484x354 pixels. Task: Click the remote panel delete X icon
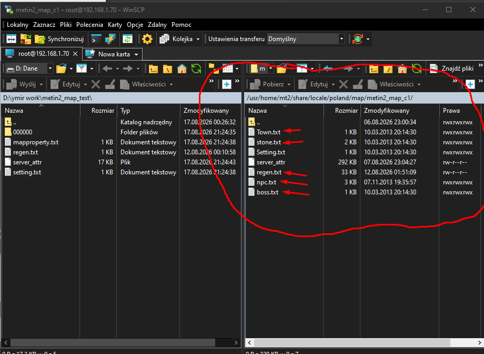[343, 84]
